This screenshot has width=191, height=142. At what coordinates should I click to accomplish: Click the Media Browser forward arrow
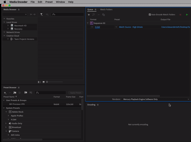tap(34, 14)
